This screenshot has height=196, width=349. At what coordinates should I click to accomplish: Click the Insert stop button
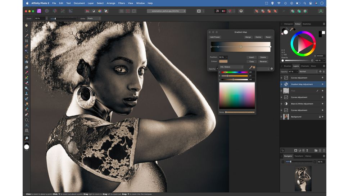point(251,57)
